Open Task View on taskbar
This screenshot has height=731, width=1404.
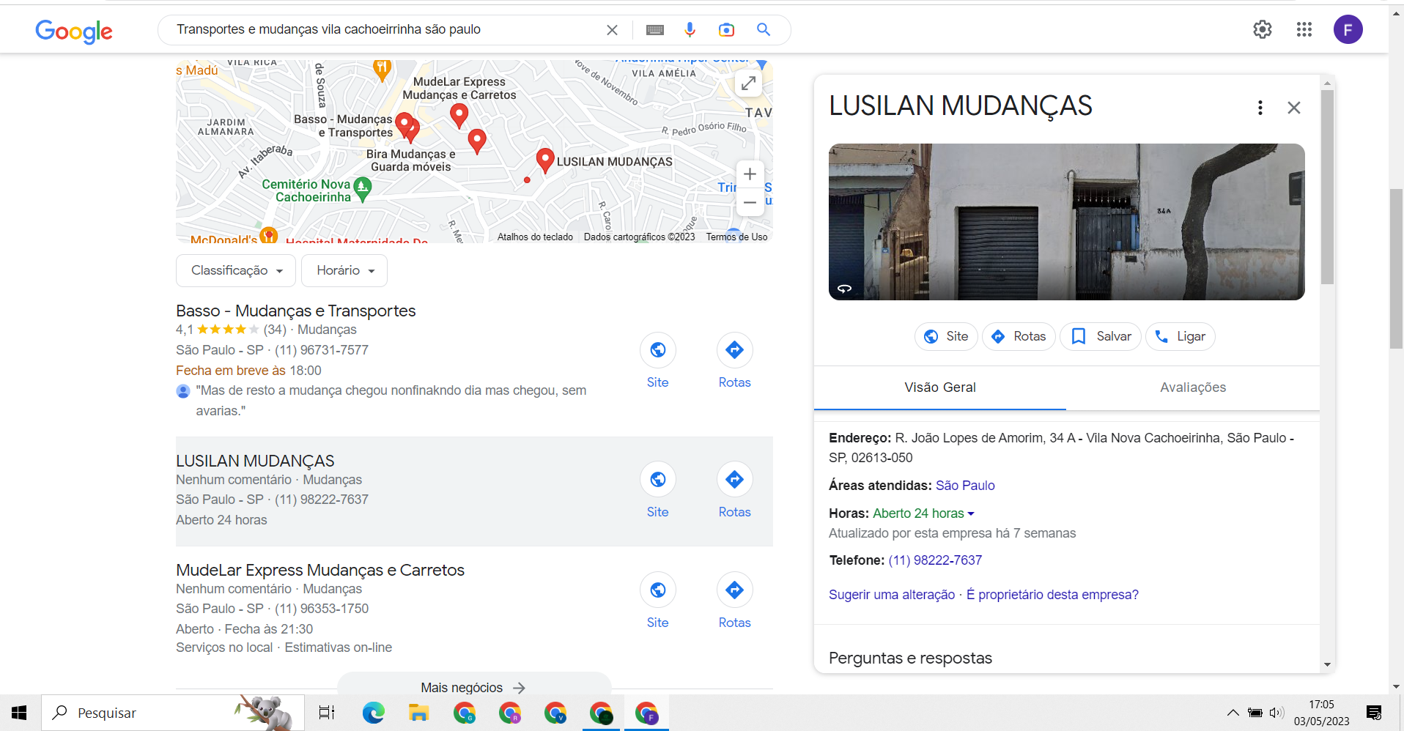327,713
